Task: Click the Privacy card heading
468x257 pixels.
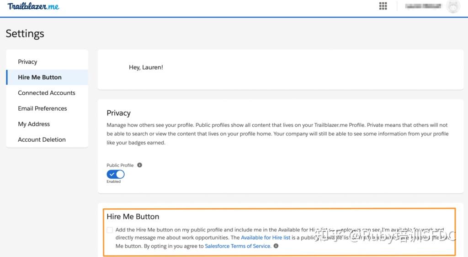Action: tap(118, 113)
